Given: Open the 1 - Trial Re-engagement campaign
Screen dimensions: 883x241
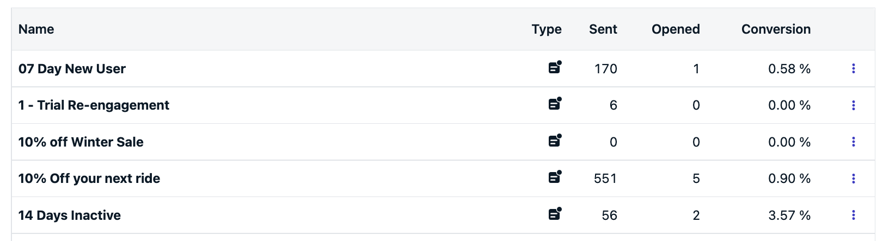Looking at the screenshot, I should [x=94, y=105].
